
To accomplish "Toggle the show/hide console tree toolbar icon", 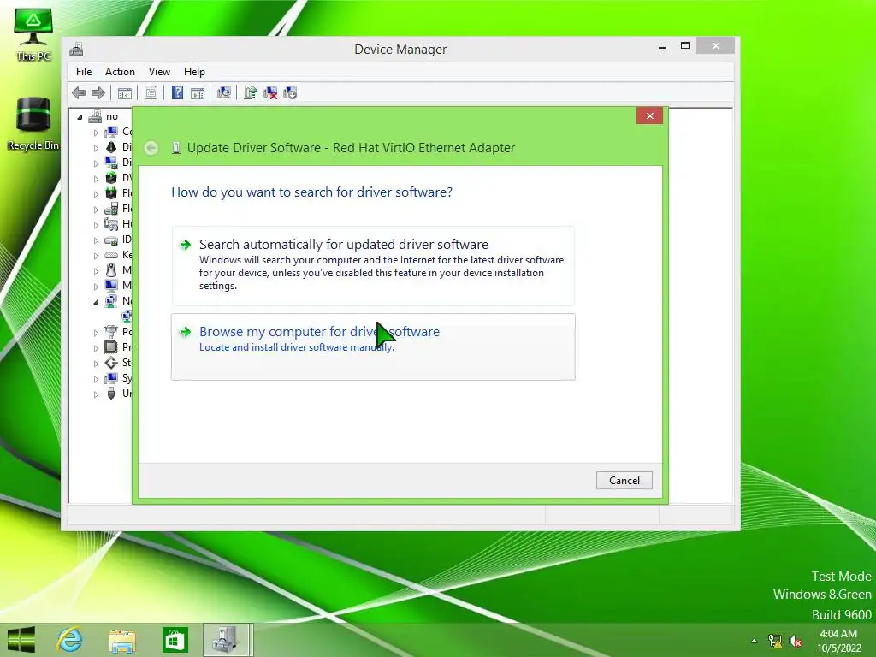I will pos(125,92).
